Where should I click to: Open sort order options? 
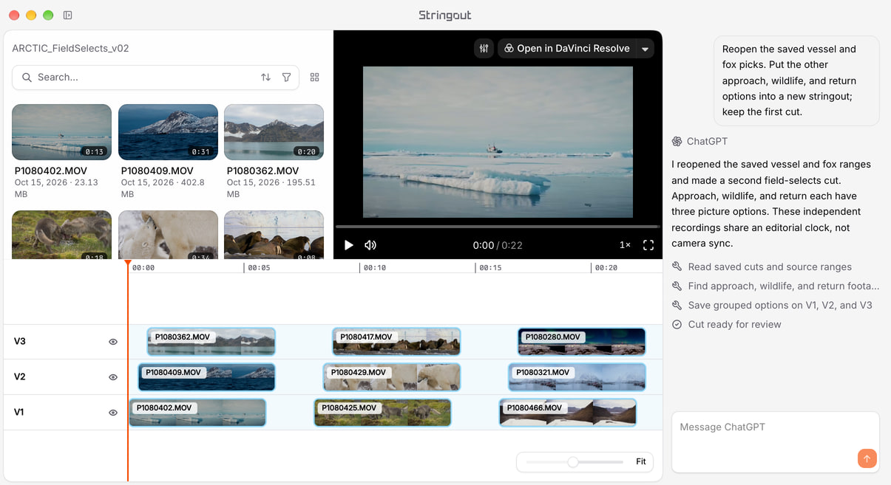pyautogui.click(x=265, y=78)
